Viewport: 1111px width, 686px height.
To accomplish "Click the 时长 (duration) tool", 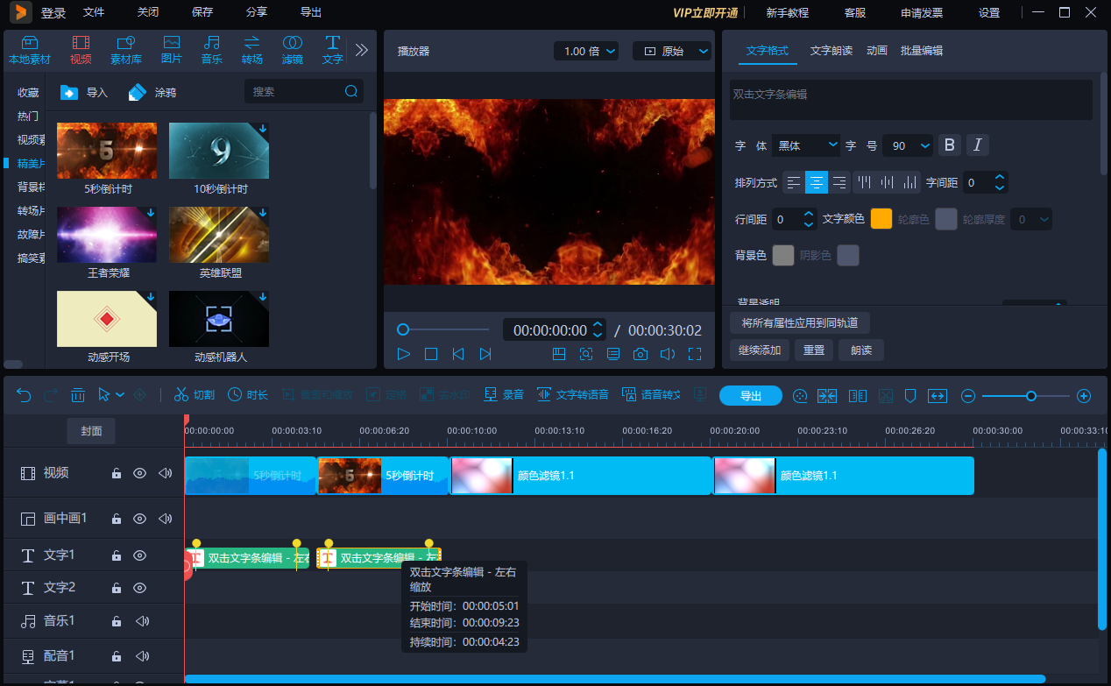I will pos(248,394).
